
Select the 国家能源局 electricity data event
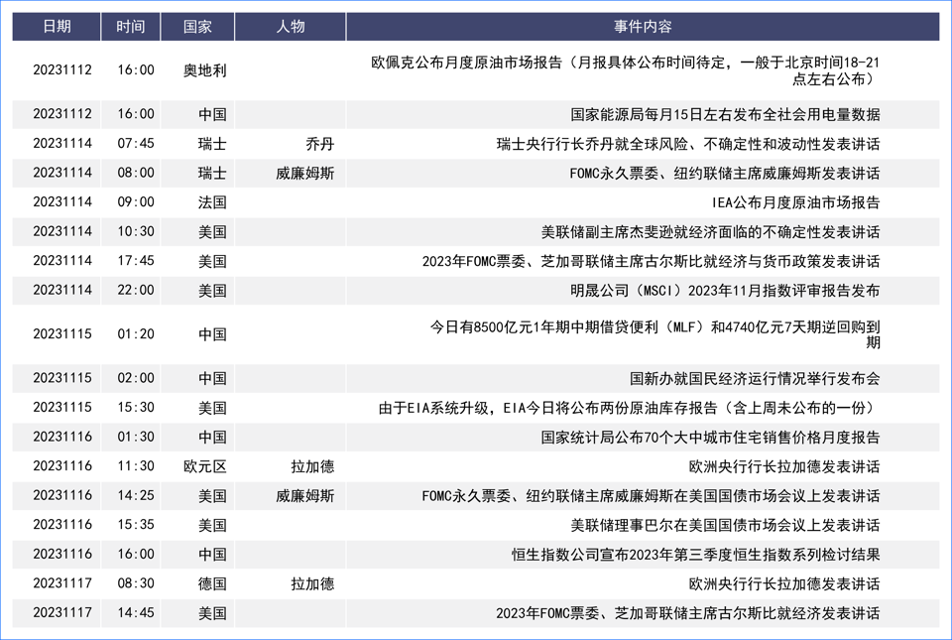pos(725,114)
